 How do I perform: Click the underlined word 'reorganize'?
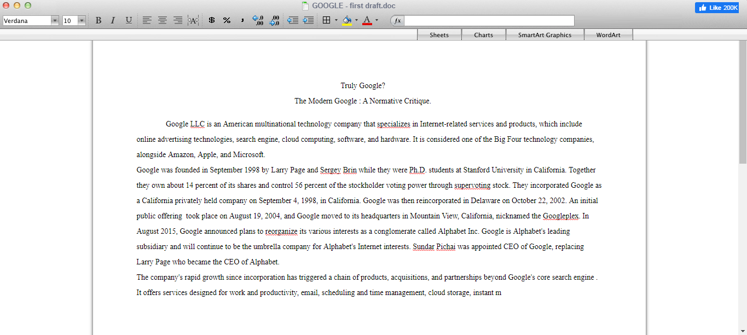click(x=281, y=231)
